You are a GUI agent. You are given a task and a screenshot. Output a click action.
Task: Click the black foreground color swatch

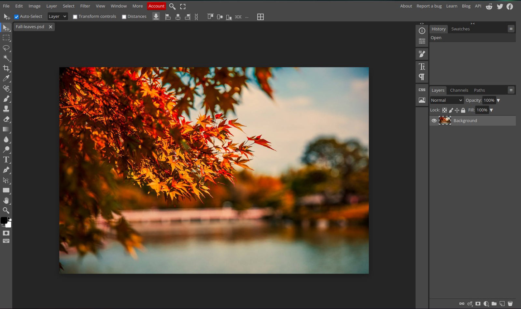[x=4, y=220]
